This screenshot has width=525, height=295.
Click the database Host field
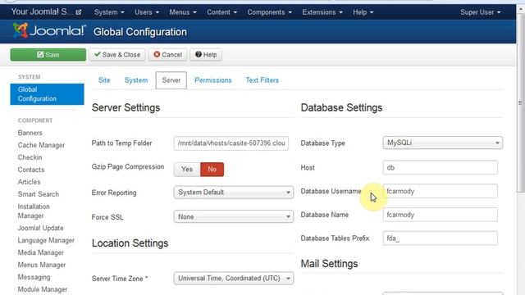[441, 167]
